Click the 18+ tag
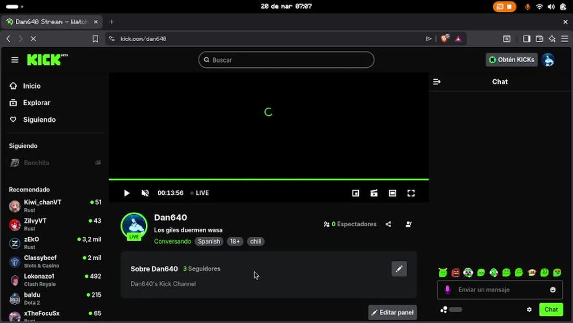This screenshot has height=323, width=573. click(235, 241)
